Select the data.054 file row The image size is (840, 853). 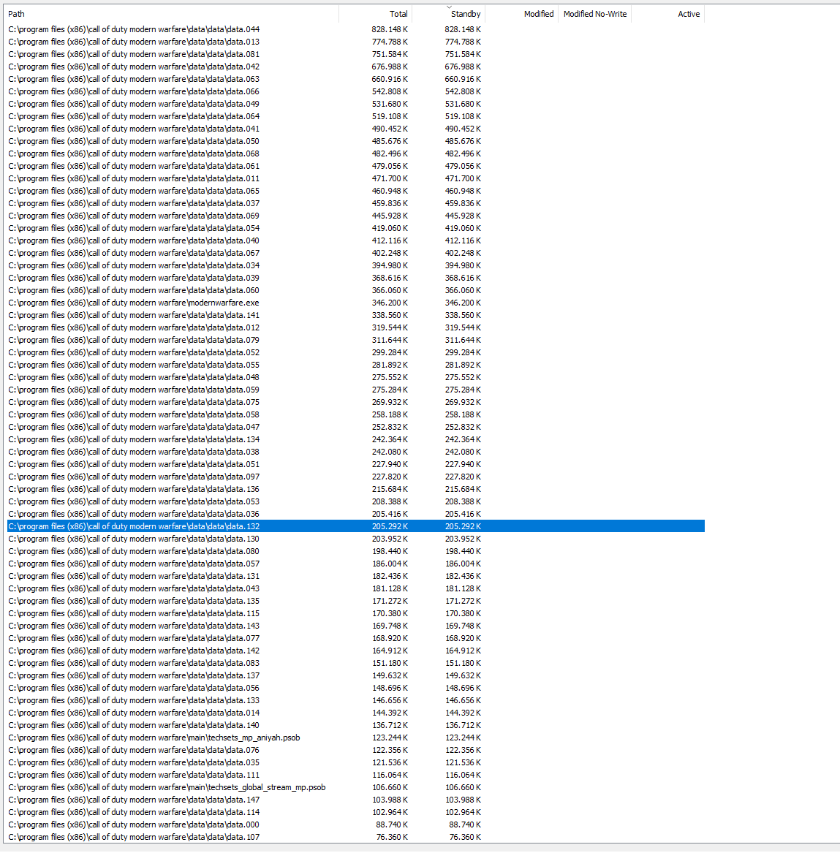(356, 229)
